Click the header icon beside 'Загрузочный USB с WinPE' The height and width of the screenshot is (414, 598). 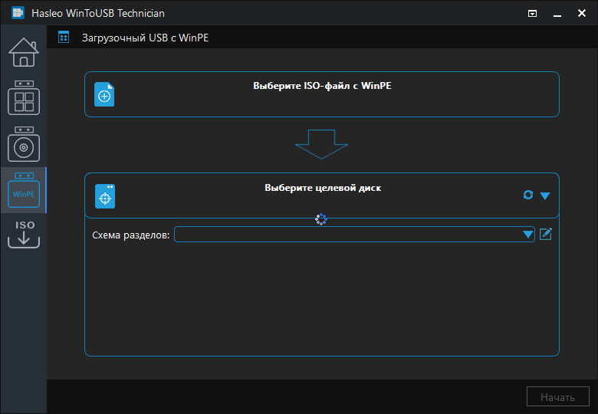[64, 37]
